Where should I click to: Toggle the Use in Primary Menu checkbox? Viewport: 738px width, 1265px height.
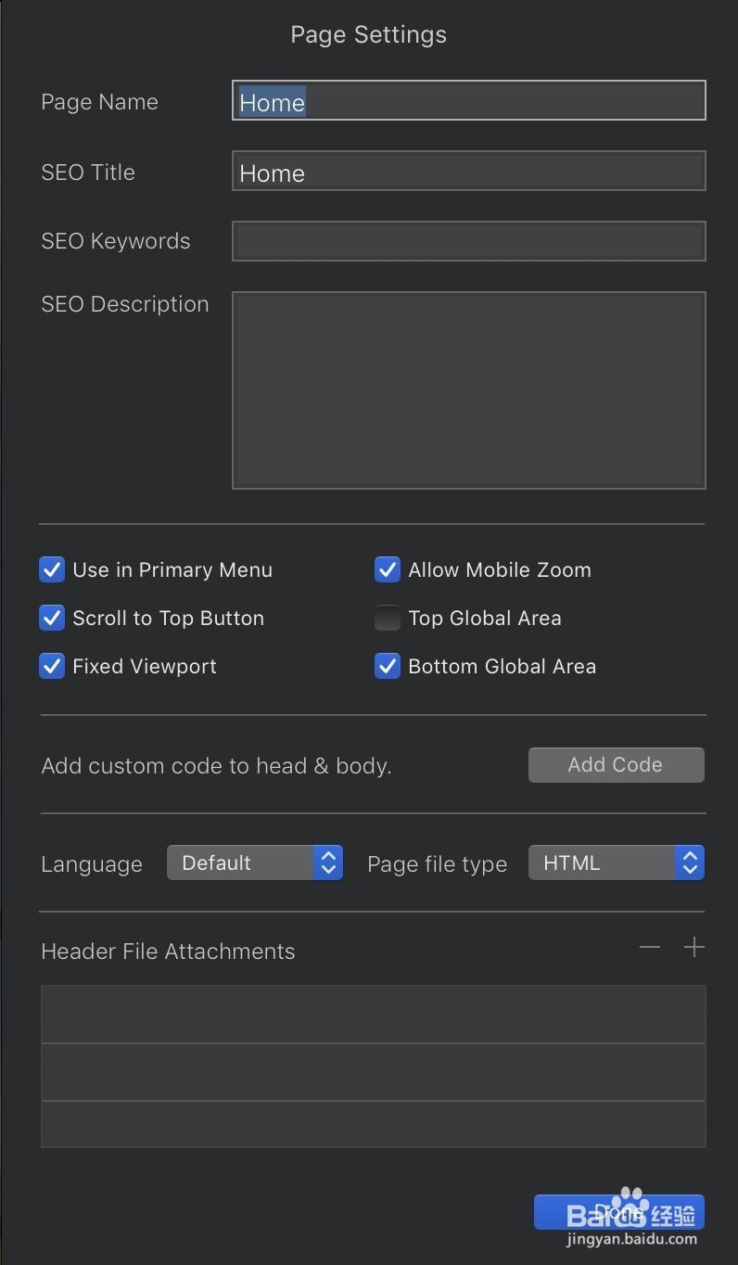pos(52,569)
